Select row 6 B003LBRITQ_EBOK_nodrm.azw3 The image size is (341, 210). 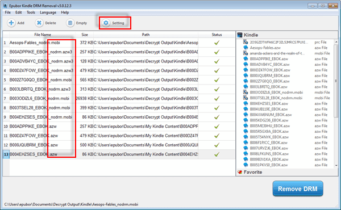pos(119,89)
